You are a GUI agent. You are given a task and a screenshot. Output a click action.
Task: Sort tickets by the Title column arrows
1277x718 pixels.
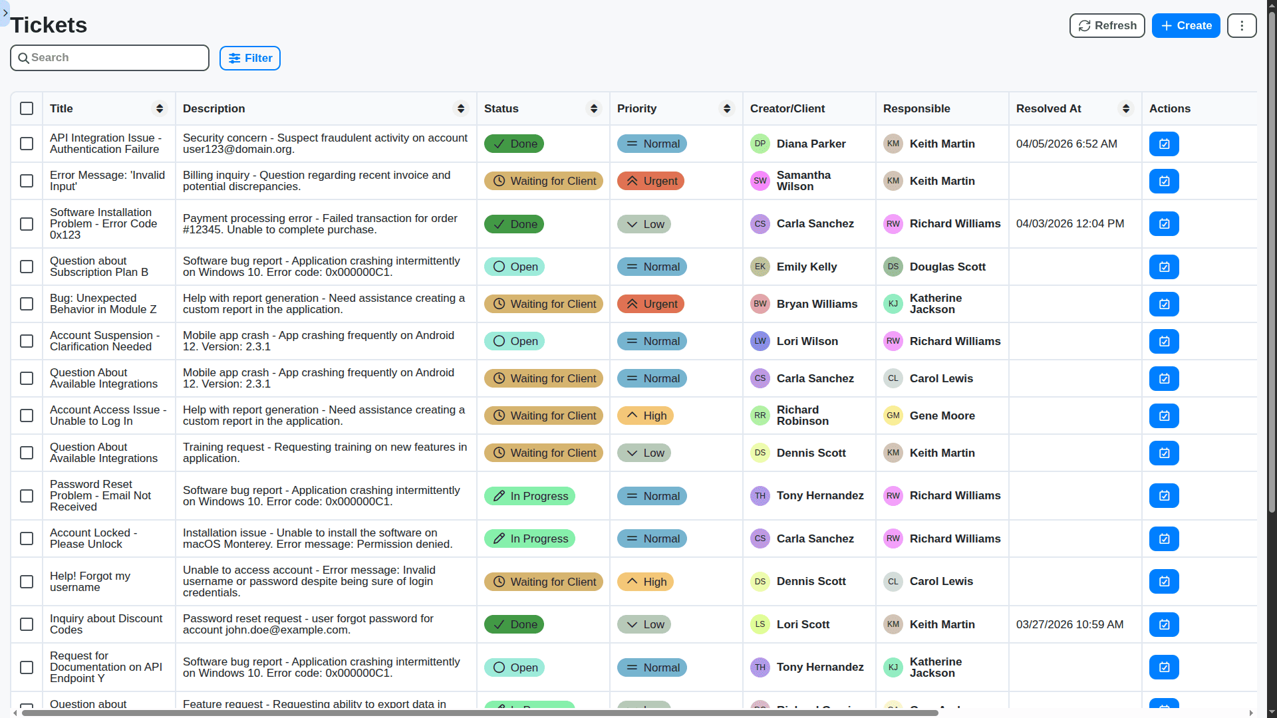click(x=160, y=108)
